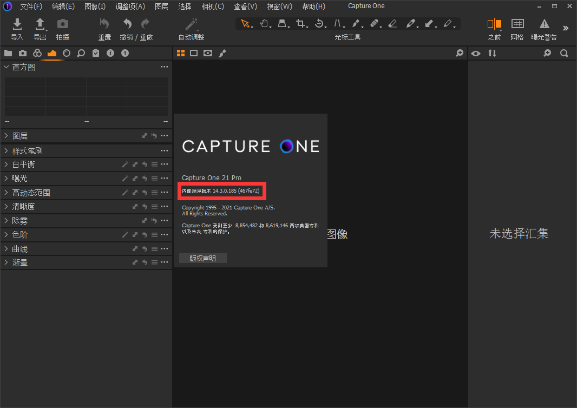Expand the 样式笔刷 panel
577x408 pixels.
(6, 150)
